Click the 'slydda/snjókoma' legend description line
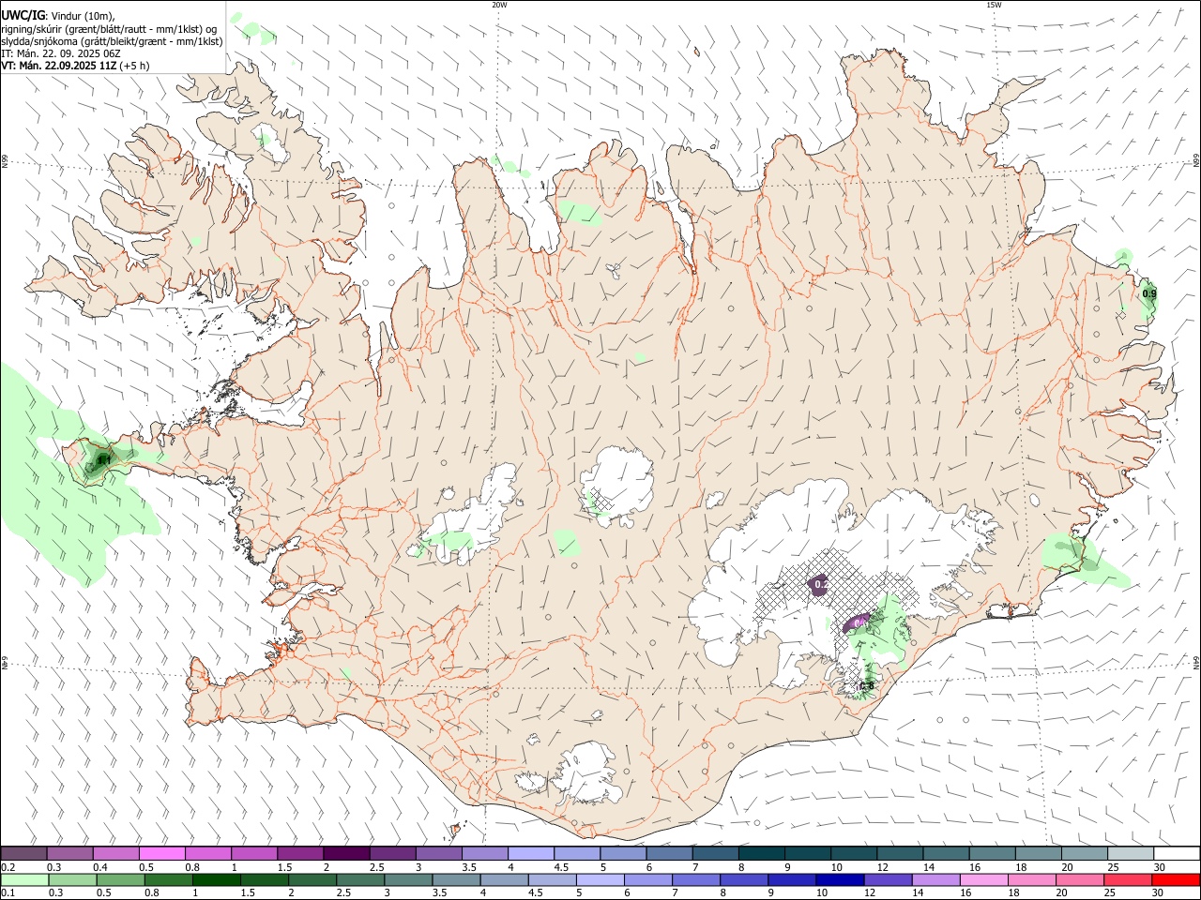Image resolution: width=1201 pixels, height=900 pixels. (112, 41)
